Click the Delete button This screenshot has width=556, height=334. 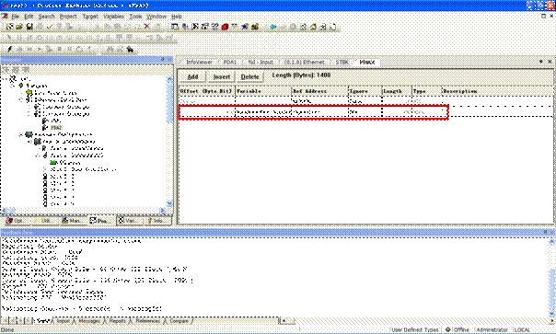[x=249, y=76]
